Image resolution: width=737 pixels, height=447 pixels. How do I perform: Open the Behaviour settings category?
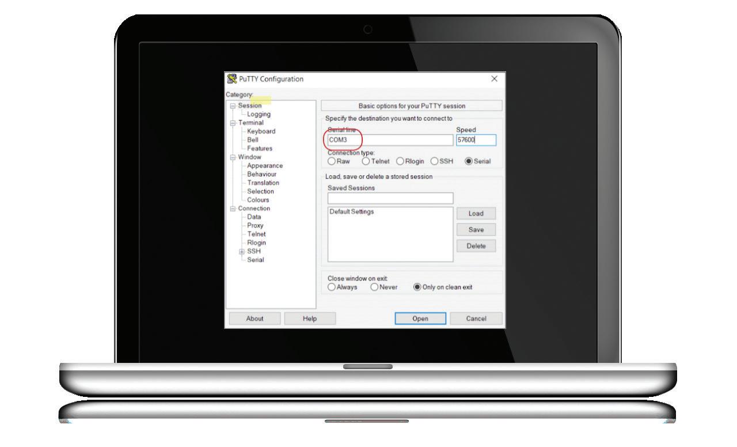click(262, 174)
